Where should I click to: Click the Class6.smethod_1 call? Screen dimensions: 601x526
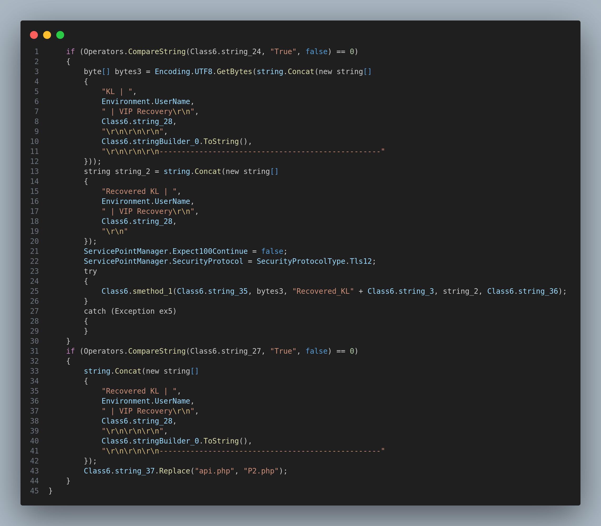[137, 291]
